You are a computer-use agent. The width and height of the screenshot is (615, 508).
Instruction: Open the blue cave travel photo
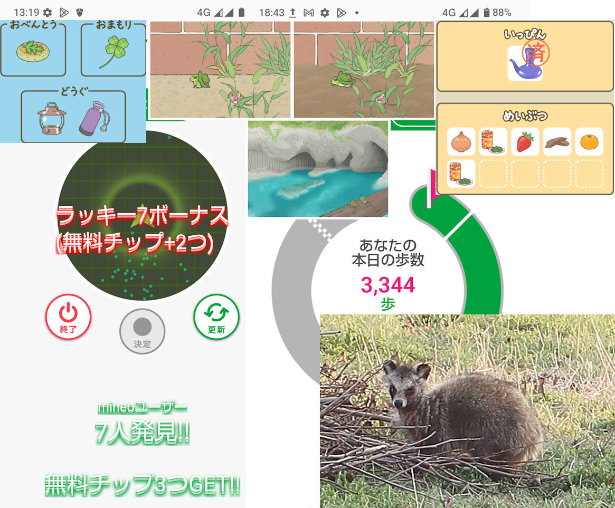point(318,169)
